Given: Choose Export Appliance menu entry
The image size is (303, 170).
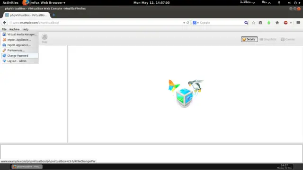Looking at the screenshot, I should click(20, 45).
